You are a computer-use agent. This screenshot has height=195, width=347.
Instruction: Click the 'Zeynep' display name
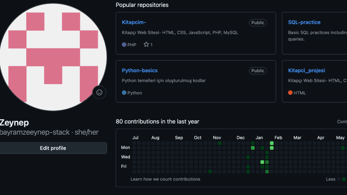pyautogui.click(x=14, y=123)
